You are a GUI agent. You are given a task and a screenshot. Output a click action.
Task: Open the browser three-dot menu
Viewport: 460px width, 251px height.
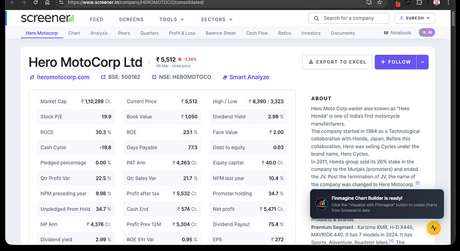(448, 3)
